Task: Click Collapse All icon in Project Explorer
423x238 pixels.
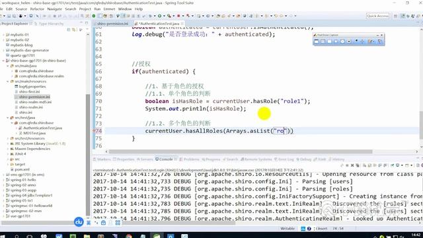Action: tap(69, 30)
